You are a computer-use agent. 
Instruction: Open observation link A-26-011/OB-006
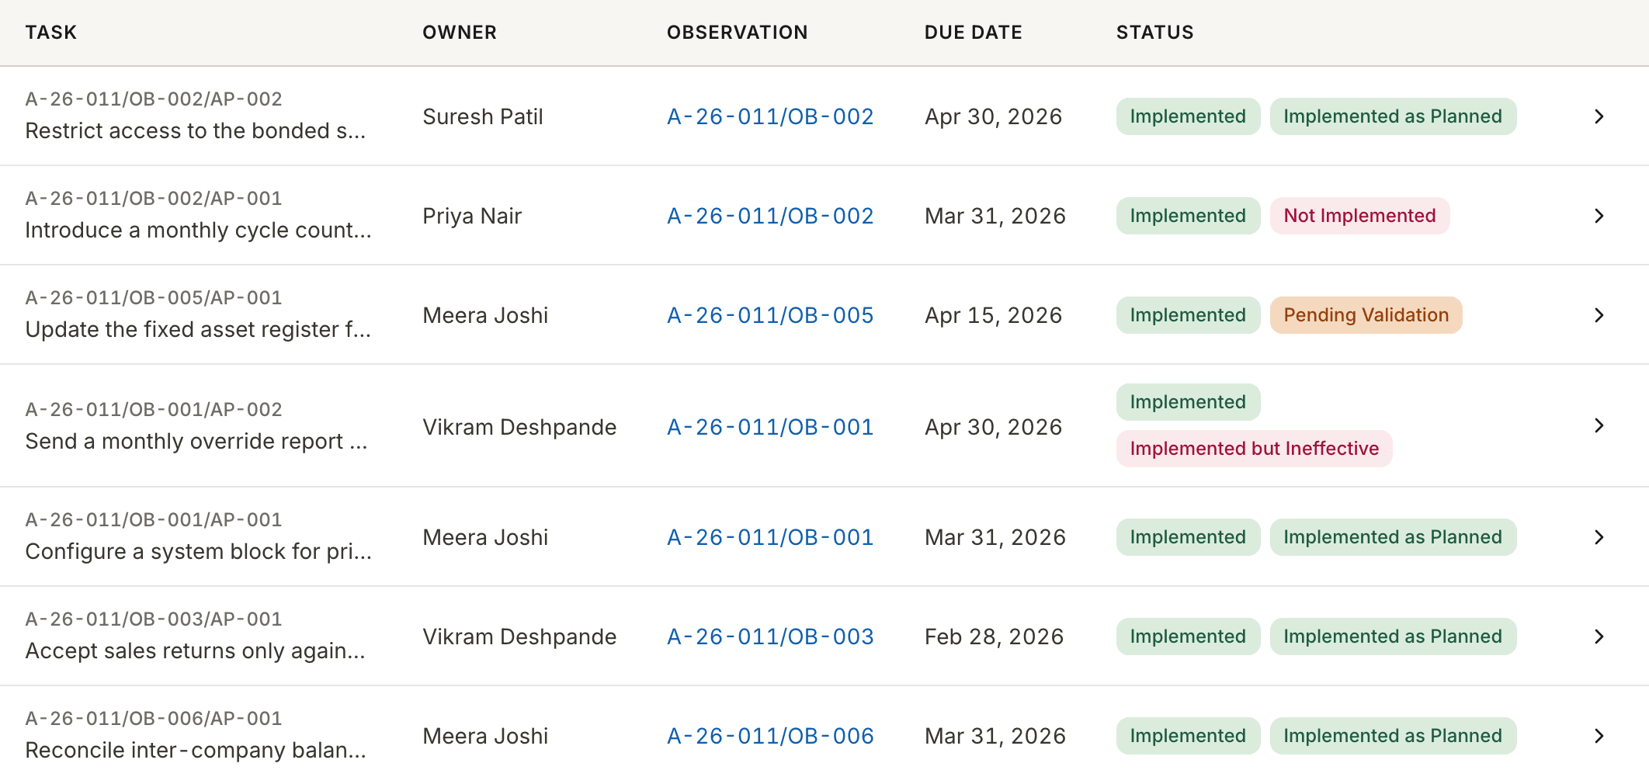[x=770, y=736]
